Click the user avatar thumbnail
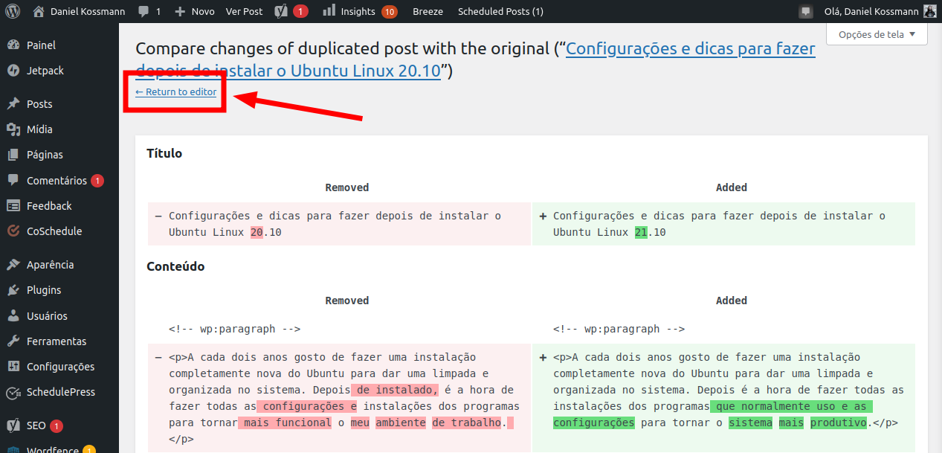Screen dimensions: 942x453 (x=929, y=11)
